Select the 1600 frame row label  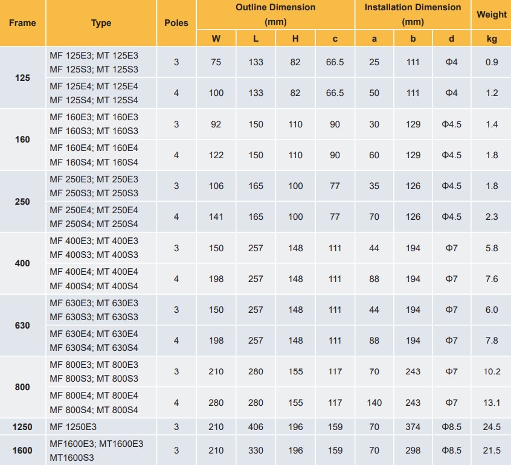(22, 451)
